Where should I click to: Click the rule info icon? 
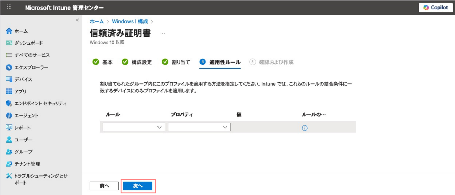click(x=305, y=128)
